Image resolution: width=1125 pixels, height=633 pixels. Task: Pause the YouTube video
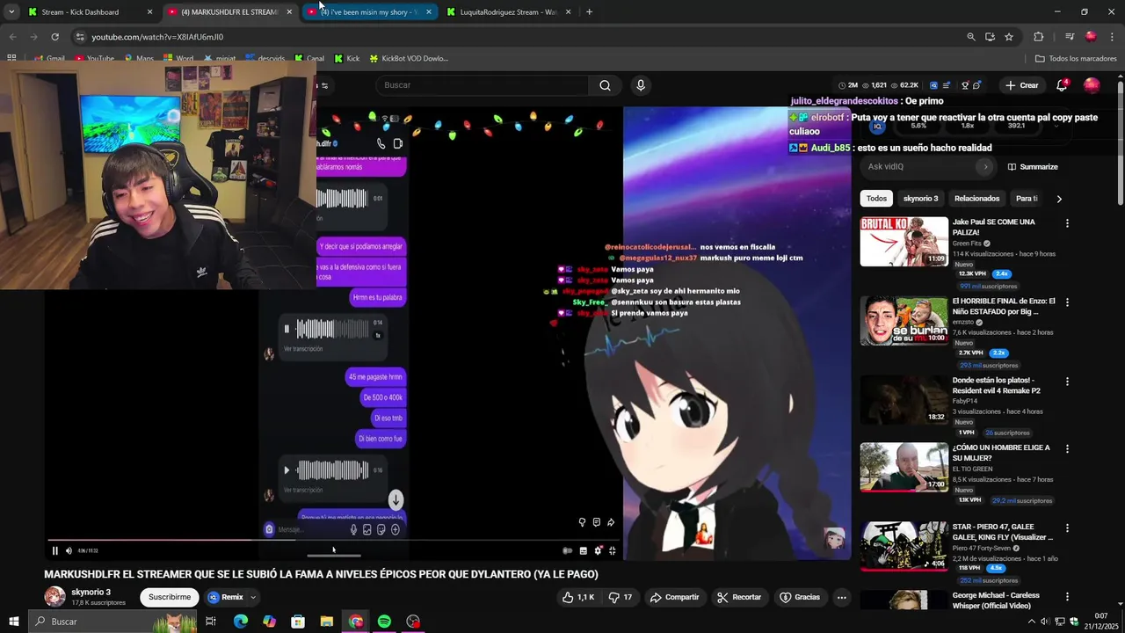pos(54,550)
